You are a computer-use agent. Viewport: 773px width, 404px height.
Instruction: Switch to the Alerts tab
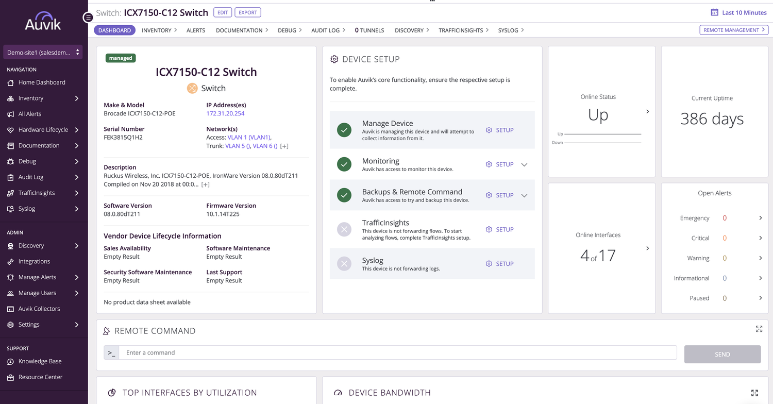pyautogui.click(x=196, y=30)
